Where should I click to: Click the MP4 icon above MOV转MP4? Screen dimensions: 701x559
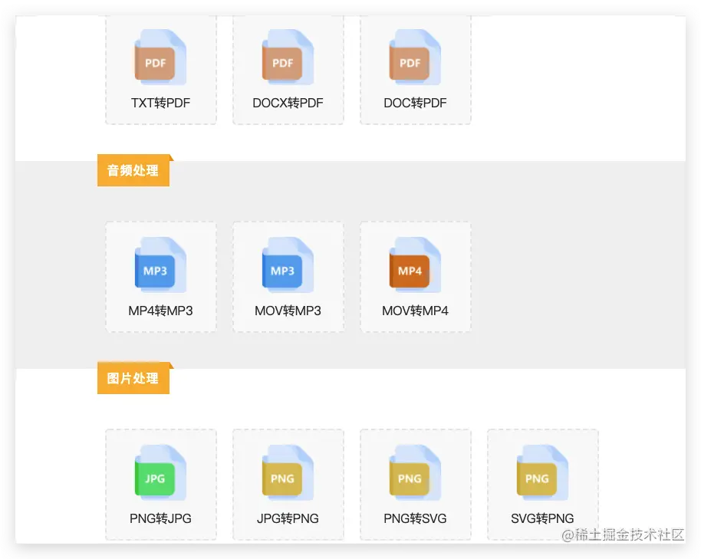tap(415, 265)
